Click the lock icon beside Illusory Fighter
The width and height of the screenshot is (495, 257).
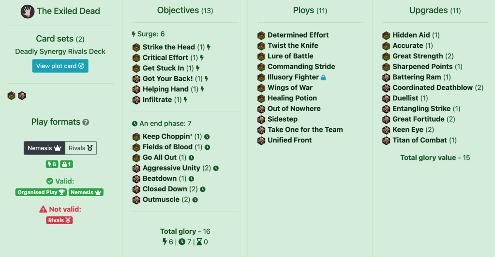click(323, 77)
